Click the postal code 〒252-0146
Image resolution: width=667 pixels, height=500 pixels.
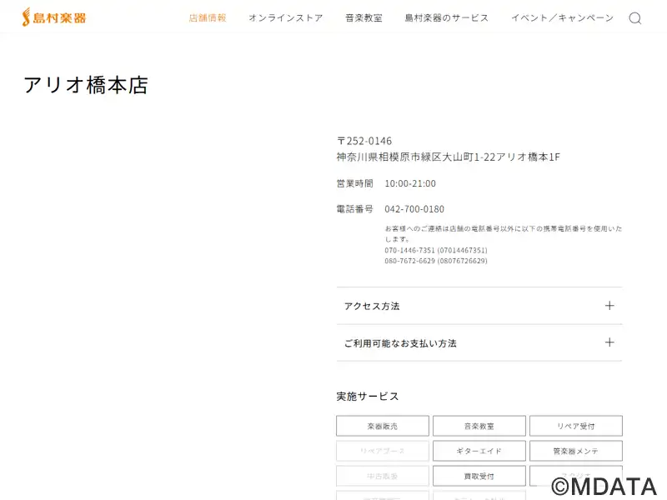click(x=364, y=141)
